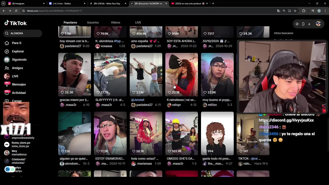Image resolution: width=329 pixels, height=185 pixels.
Task: Open the mil0zv user link
Action: 212,105
